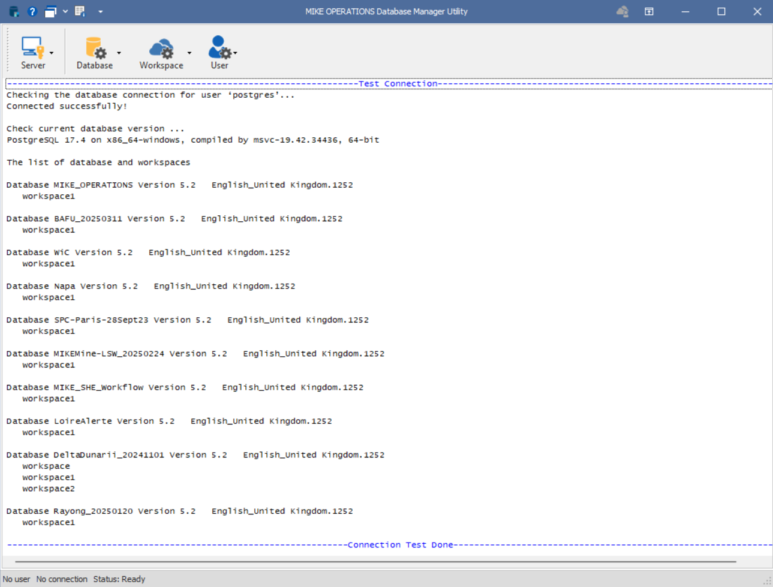Click 'Database Rayong_20250120' line
The image size is (773, 587).
coord(179,511)
